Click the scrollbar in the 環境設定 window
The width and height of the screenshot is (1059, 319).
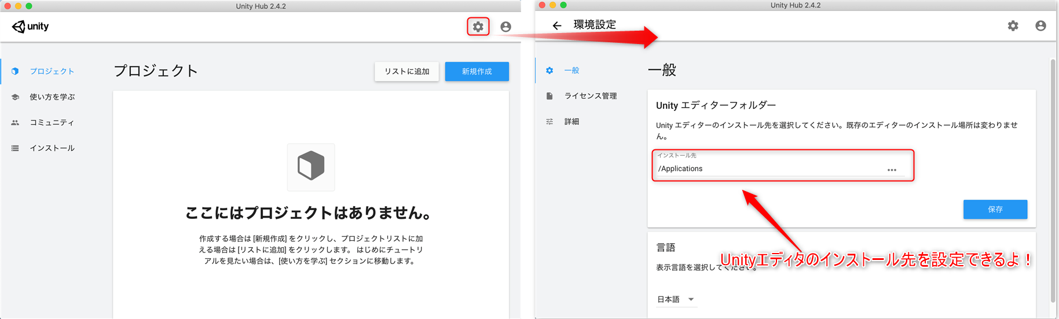(x=1053, y=181)
